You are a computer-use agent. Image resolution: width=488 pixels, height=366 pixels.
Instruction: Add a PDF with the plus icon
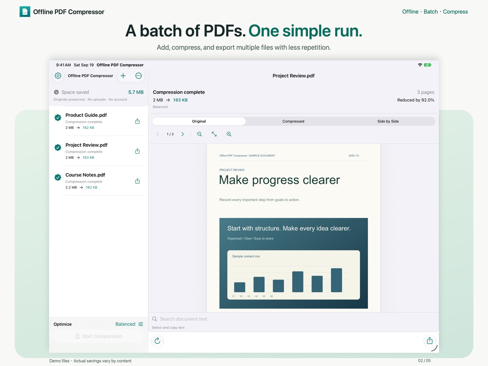(123, 76)
